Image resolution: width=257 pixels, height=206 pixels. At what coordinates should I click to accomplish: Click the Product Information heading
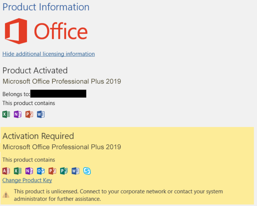[46, 7]
